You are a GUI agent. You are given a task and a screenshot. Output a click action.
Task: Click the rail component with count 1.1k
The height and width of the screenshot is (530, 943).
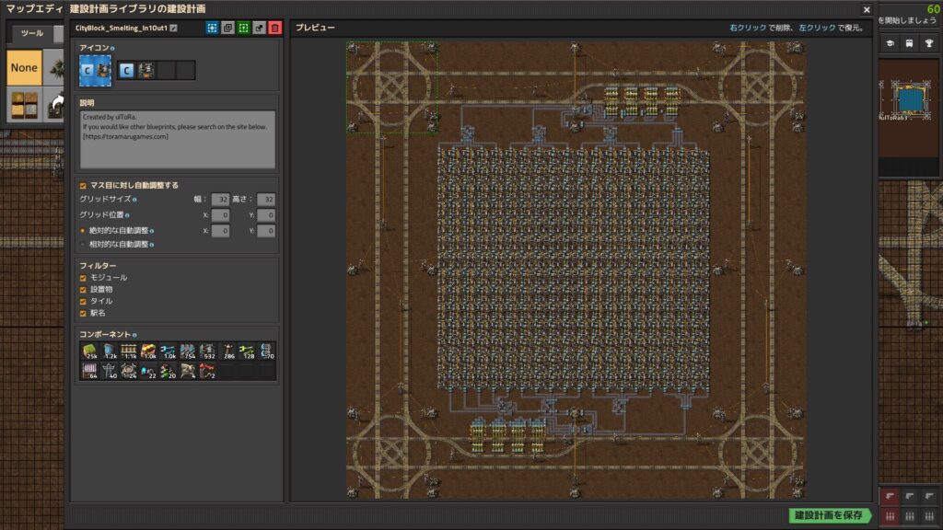pyautogui.click(x=129, y=351)
